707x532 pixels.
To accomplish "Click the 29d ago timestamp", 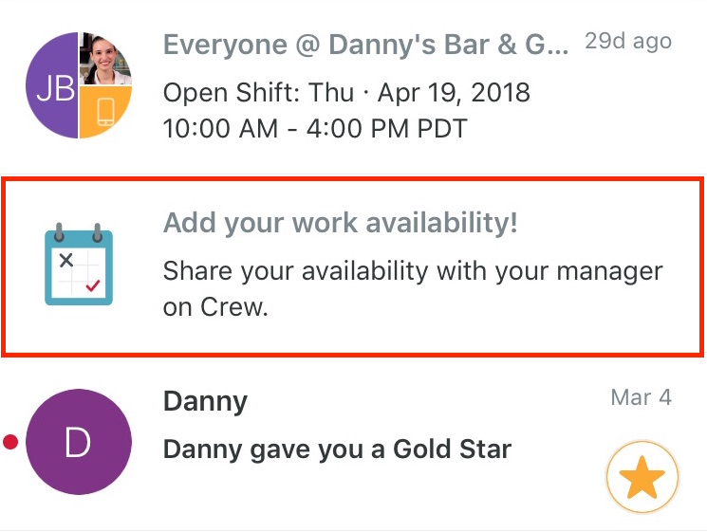I will pyautogui.click(x=628, y=42).
